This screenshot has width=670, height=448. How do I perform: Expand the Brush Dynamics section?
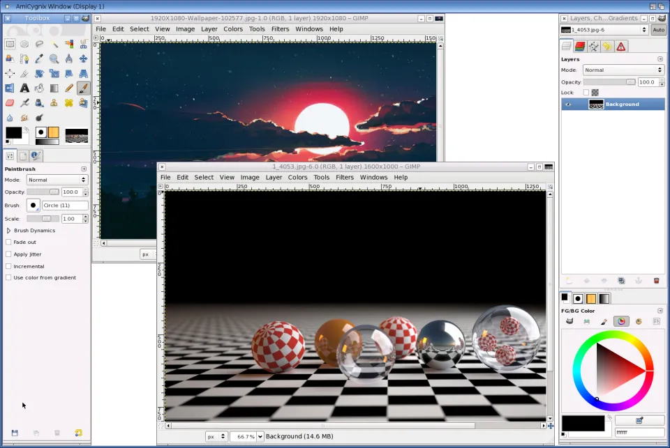click(x=8, y=231)
